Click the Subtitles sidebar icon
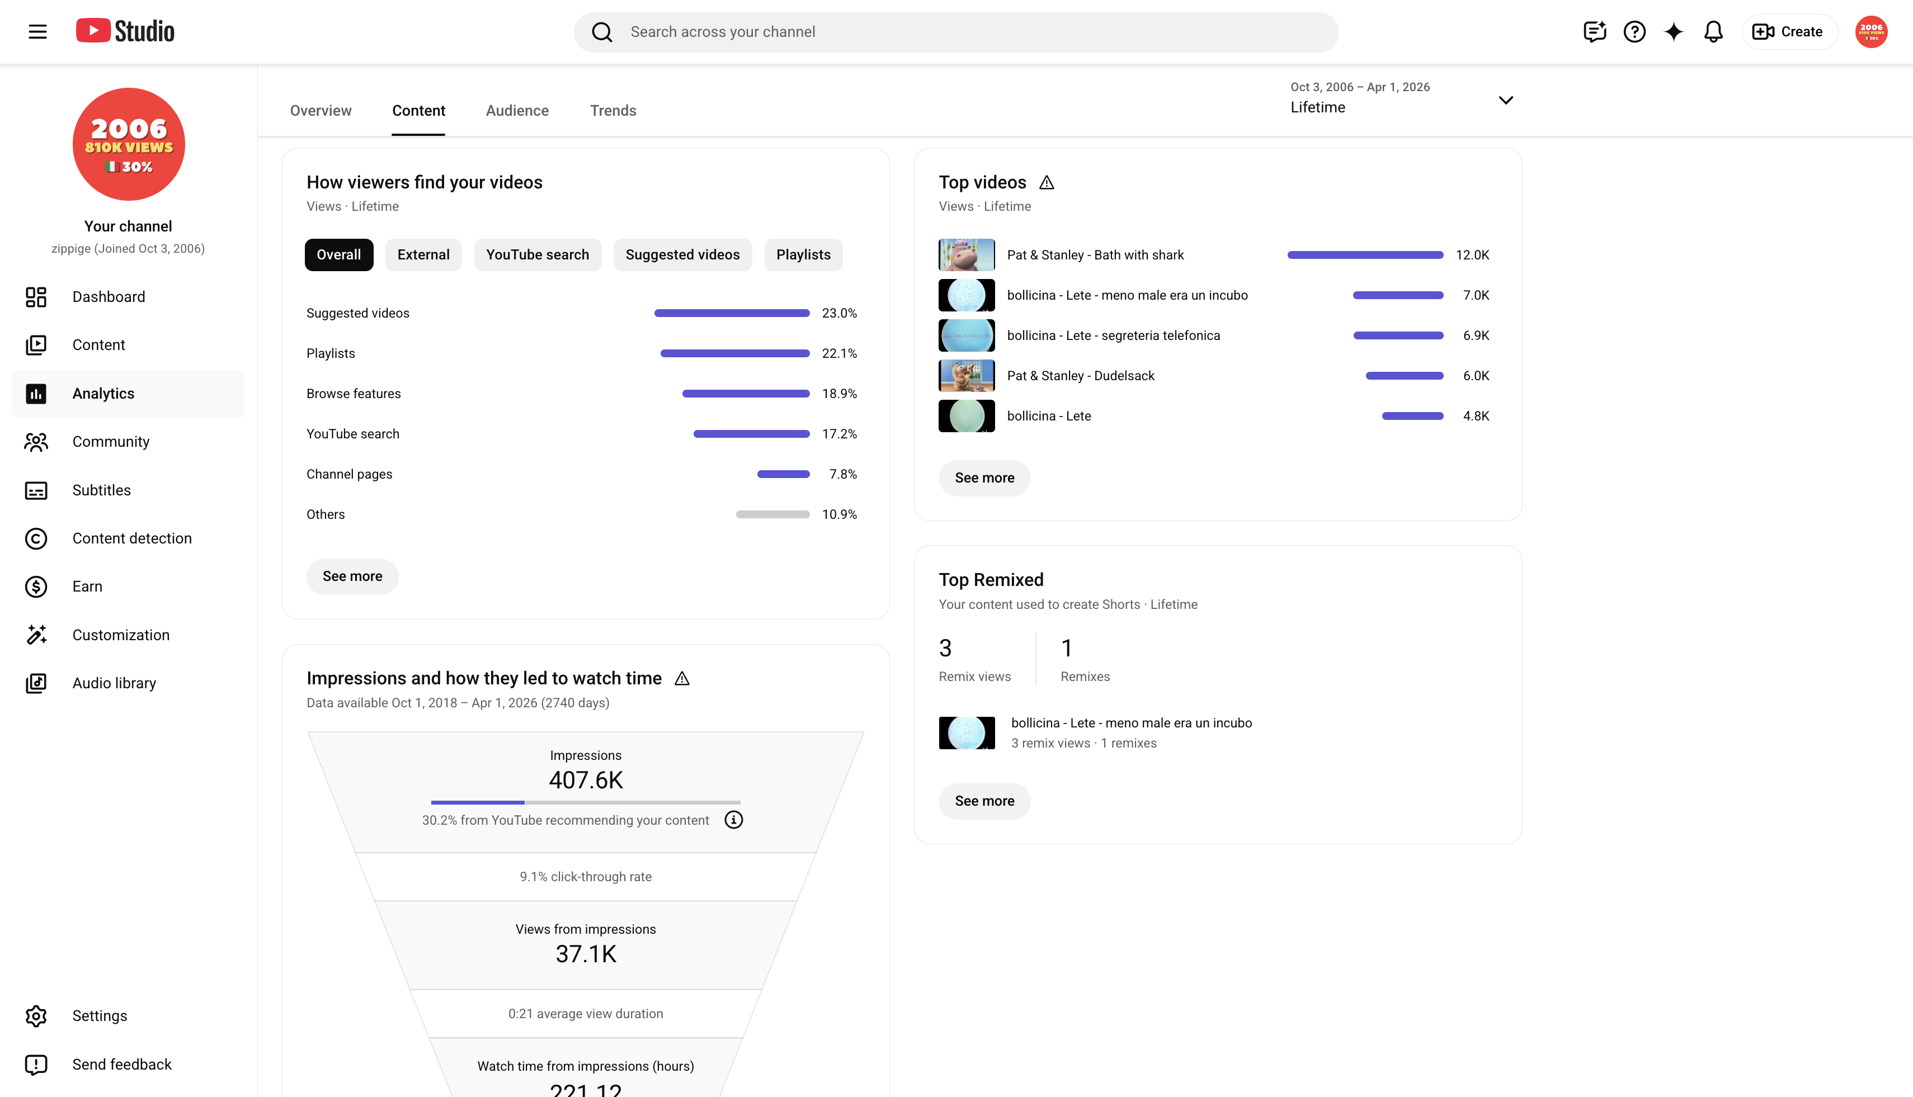1913x1097 pixels. click(36, 490)
